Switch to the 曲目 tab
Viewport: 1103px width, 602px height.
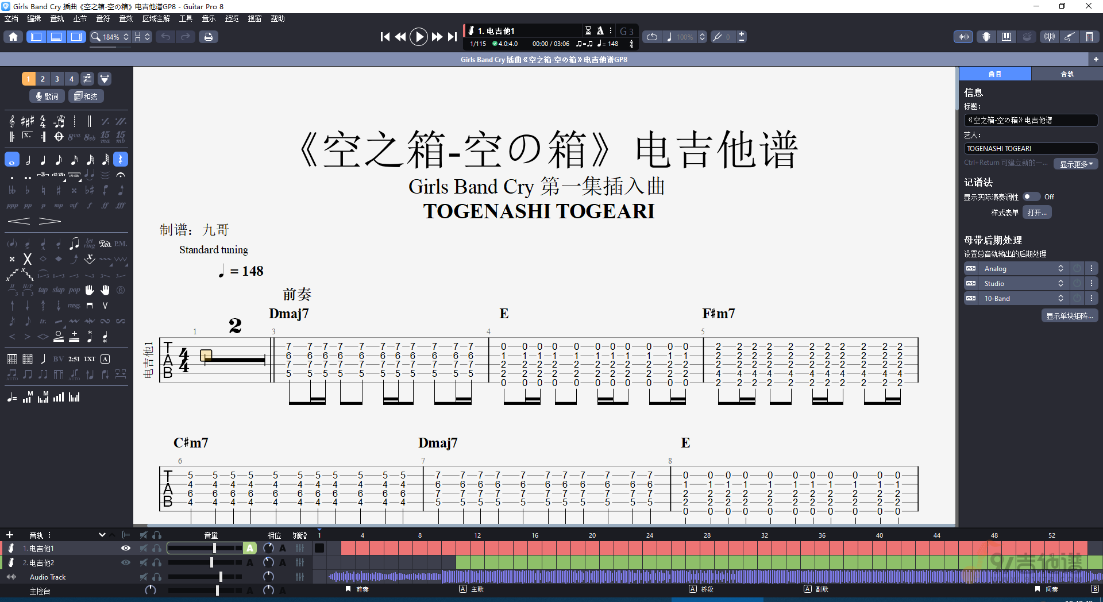click(x=995, y=74)
